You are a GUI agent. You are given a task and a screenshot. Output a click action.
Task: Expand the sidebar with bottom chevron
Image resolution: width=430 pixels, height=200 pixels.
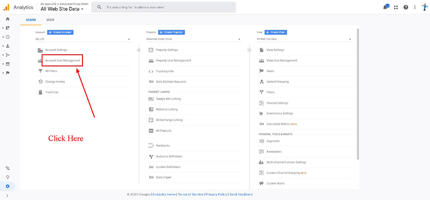point(7,196)
